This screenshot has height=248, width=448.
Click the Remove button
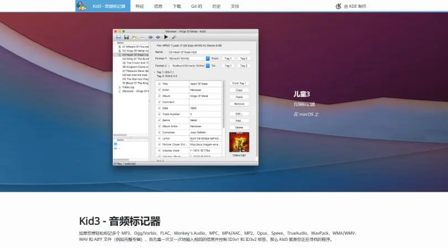tap(239, 104)
